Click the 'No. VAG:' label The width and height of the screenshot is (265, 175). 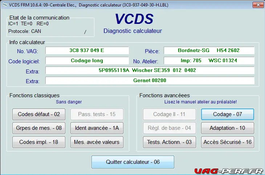pyautogui.click(x=27, y=51)
